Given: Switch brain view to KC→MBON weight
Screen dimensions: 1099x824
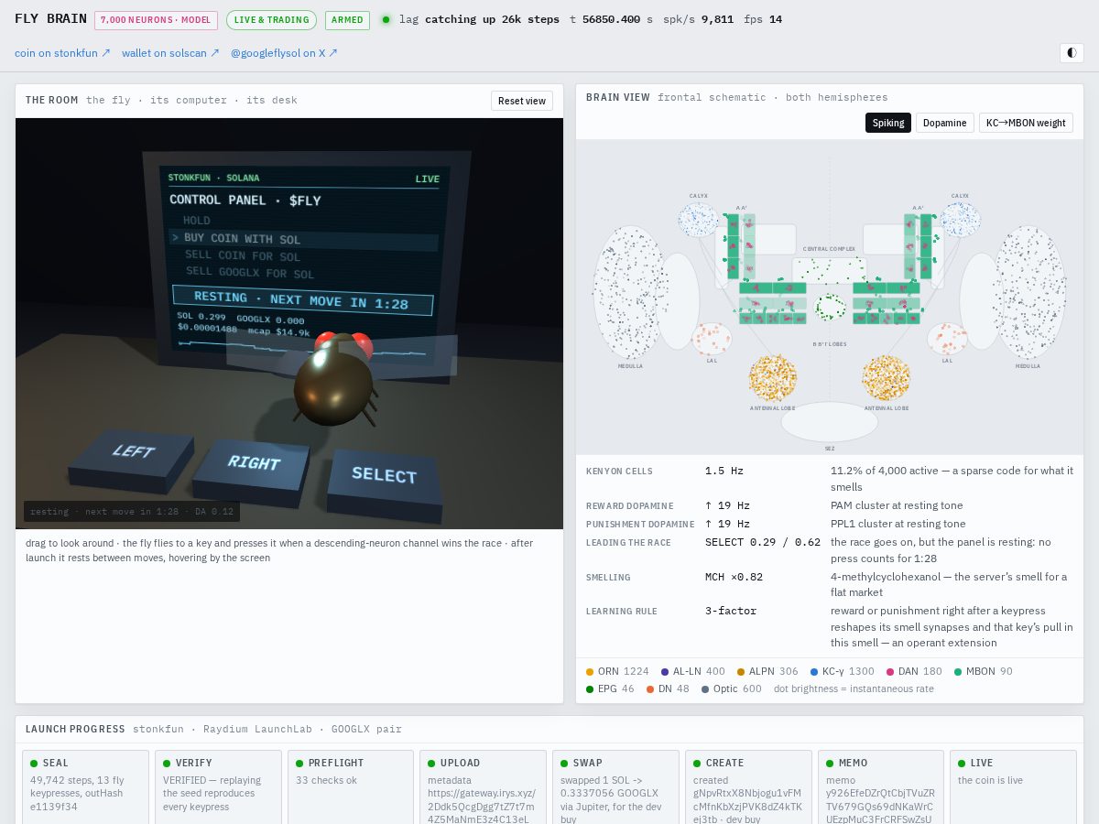Looking at the screenshot, I should tap(1026, 123).
